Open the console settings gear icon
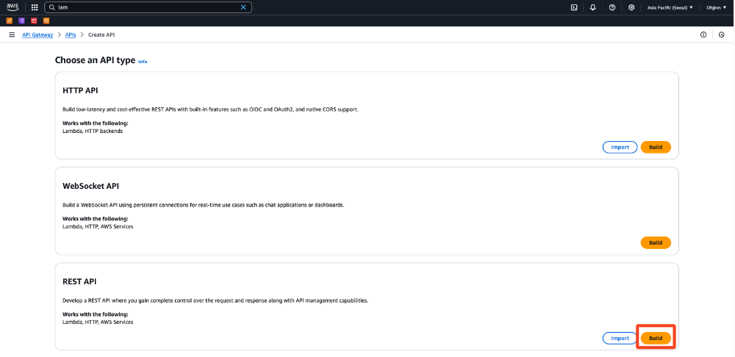 click(631, 7)
